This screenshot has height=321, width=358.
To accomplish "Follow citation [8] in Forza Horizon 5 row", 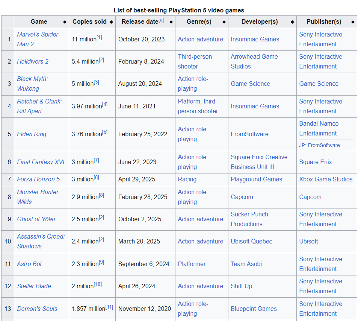I will [96, 178].
